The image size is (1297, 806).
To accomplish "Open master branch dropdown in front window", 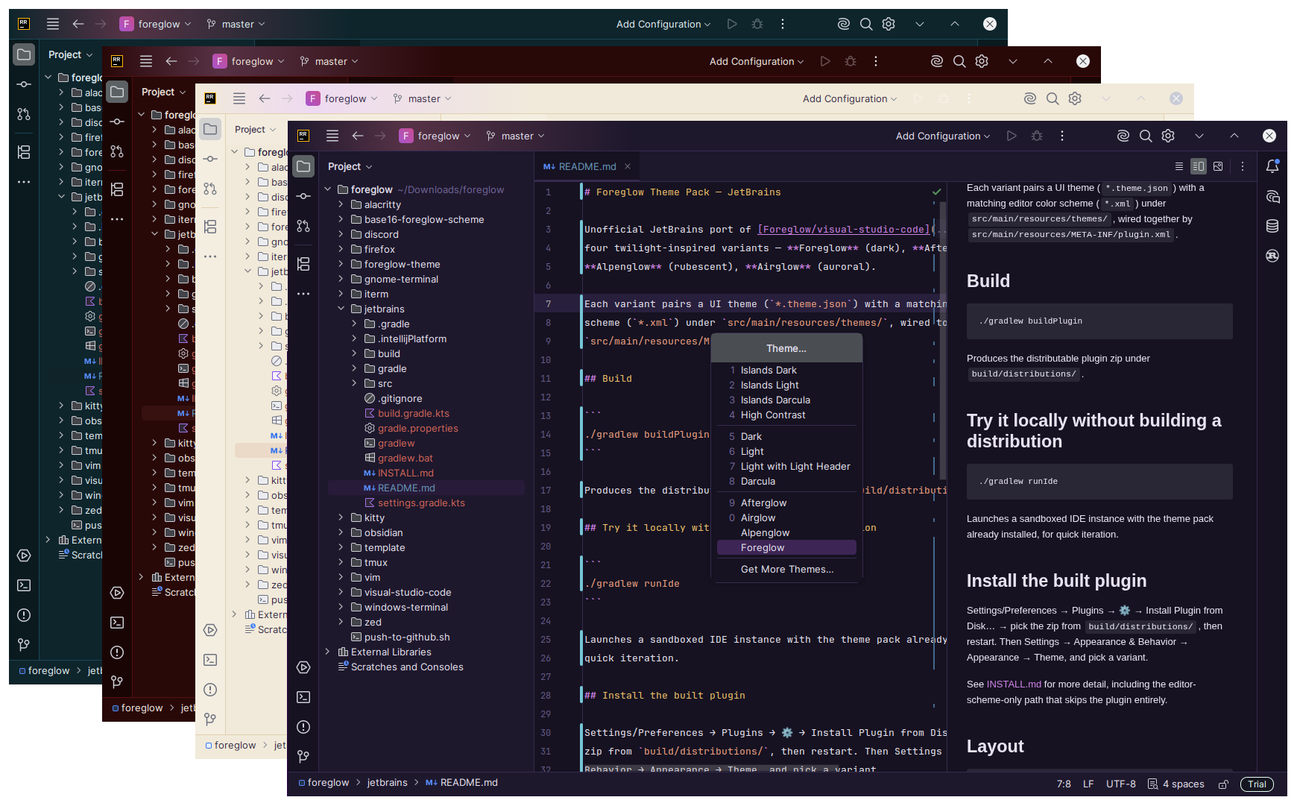I will click(516, 136).
